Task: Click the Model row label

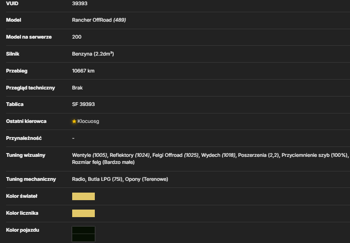Action: (x=14, y=20)
